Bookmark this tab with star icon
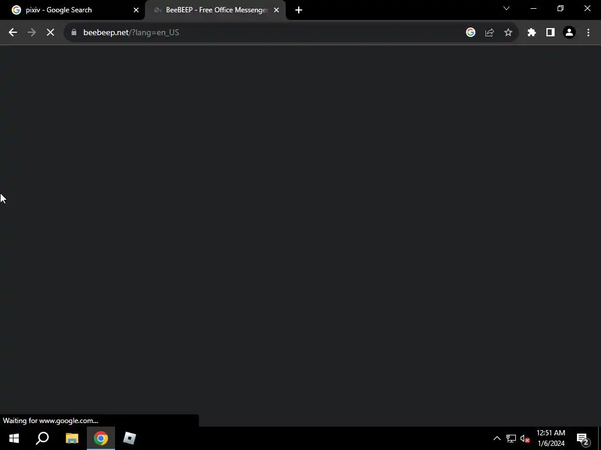This screenshot has width=601, height=450. (508, 33)
